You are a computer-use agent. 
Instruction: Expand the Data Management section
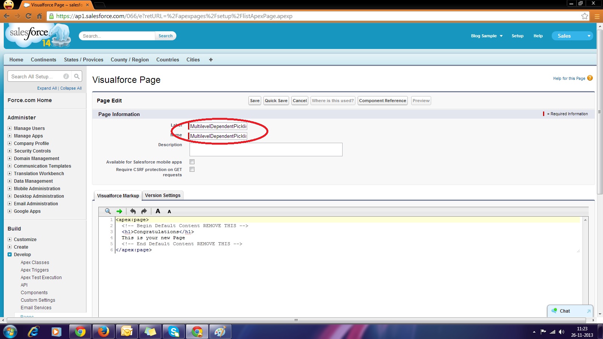point(10,181)
